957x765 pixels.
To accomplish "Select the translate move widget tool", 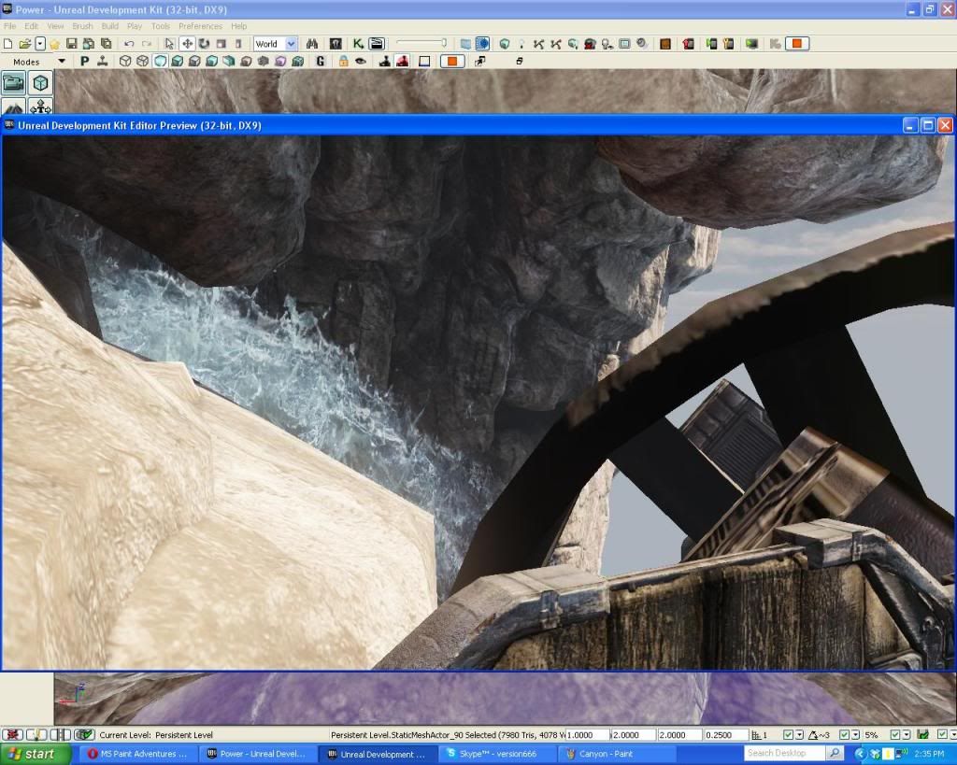I will 187,44.
